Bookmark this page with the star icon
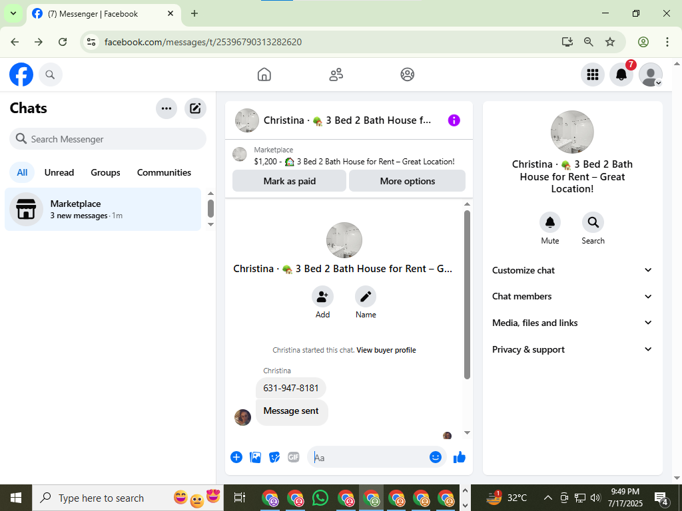The image size is (682, 511). click(x=610, y=42)
